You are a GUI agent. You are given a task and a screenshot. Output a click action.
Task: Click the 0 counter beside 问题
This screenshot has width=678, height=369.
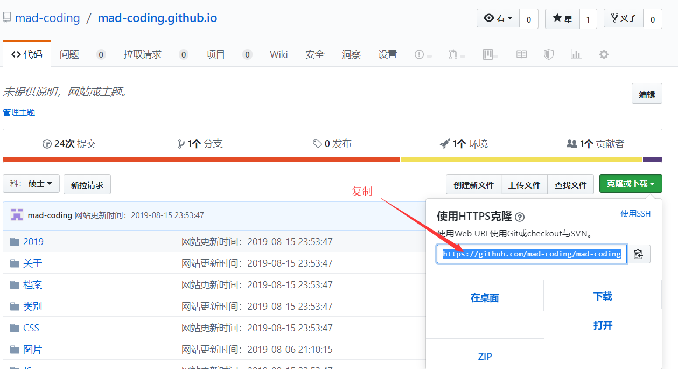(101, 54)
